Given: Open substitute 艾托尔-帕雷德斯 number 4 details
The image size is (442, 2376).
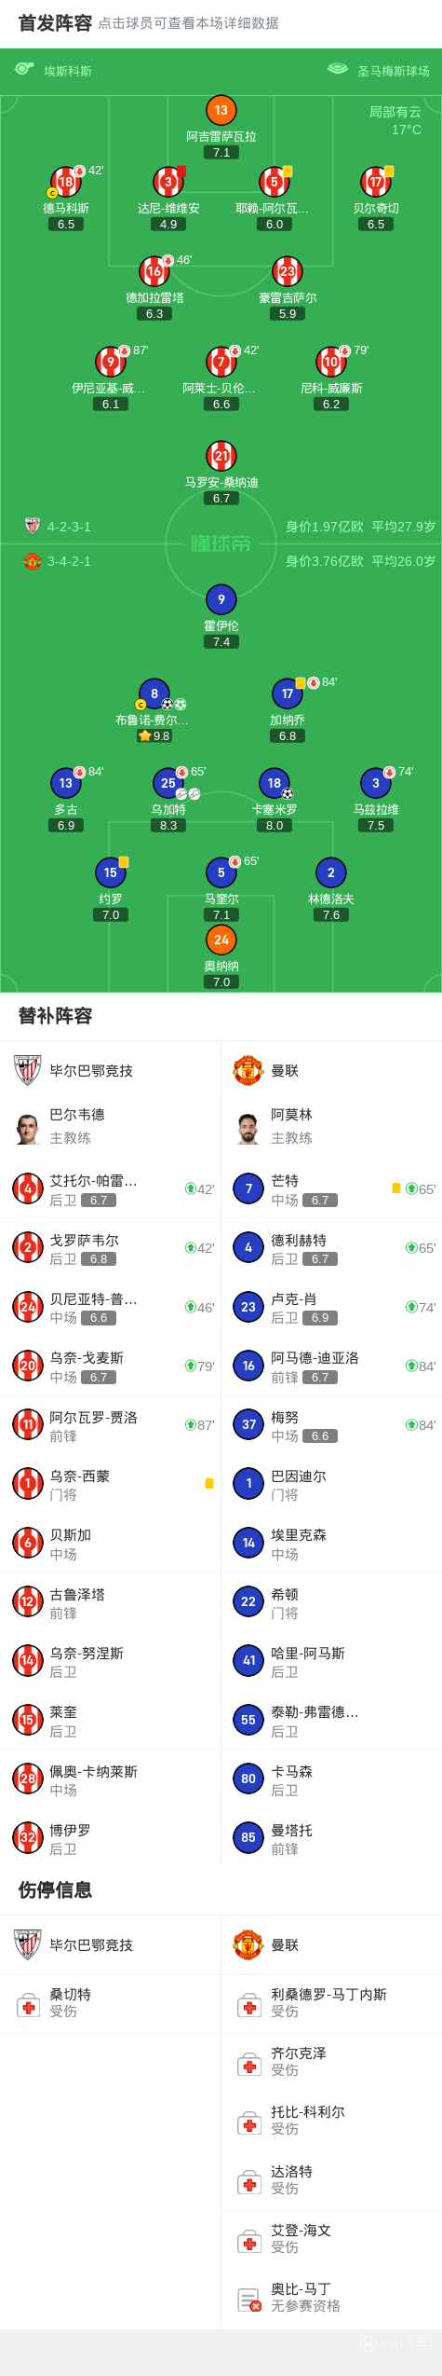Looking at the screenshot, I should (x=111, y=1189).
